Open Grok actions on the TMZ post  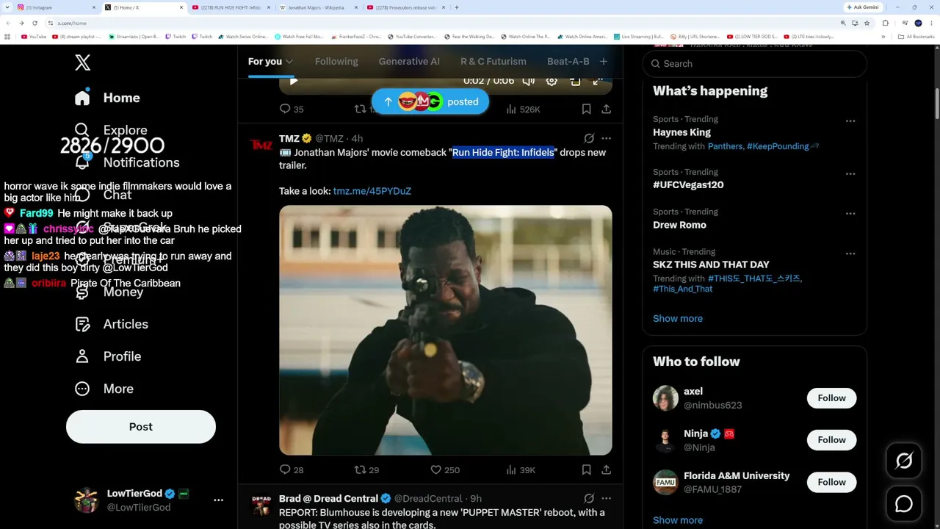click(x=589, y=138)
